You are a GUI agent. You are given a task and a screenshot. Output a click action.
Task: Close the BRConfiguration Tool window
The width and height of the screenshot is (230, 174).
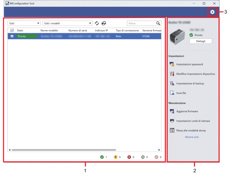[x=214, y=3]
